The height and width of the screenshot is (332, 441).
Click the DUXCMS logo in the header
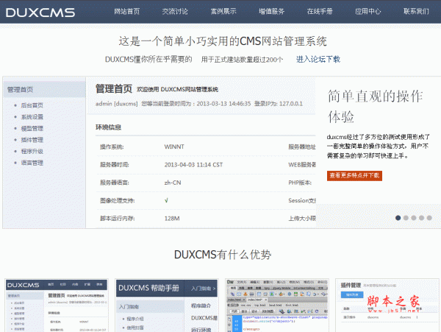[x=40, y=13]
